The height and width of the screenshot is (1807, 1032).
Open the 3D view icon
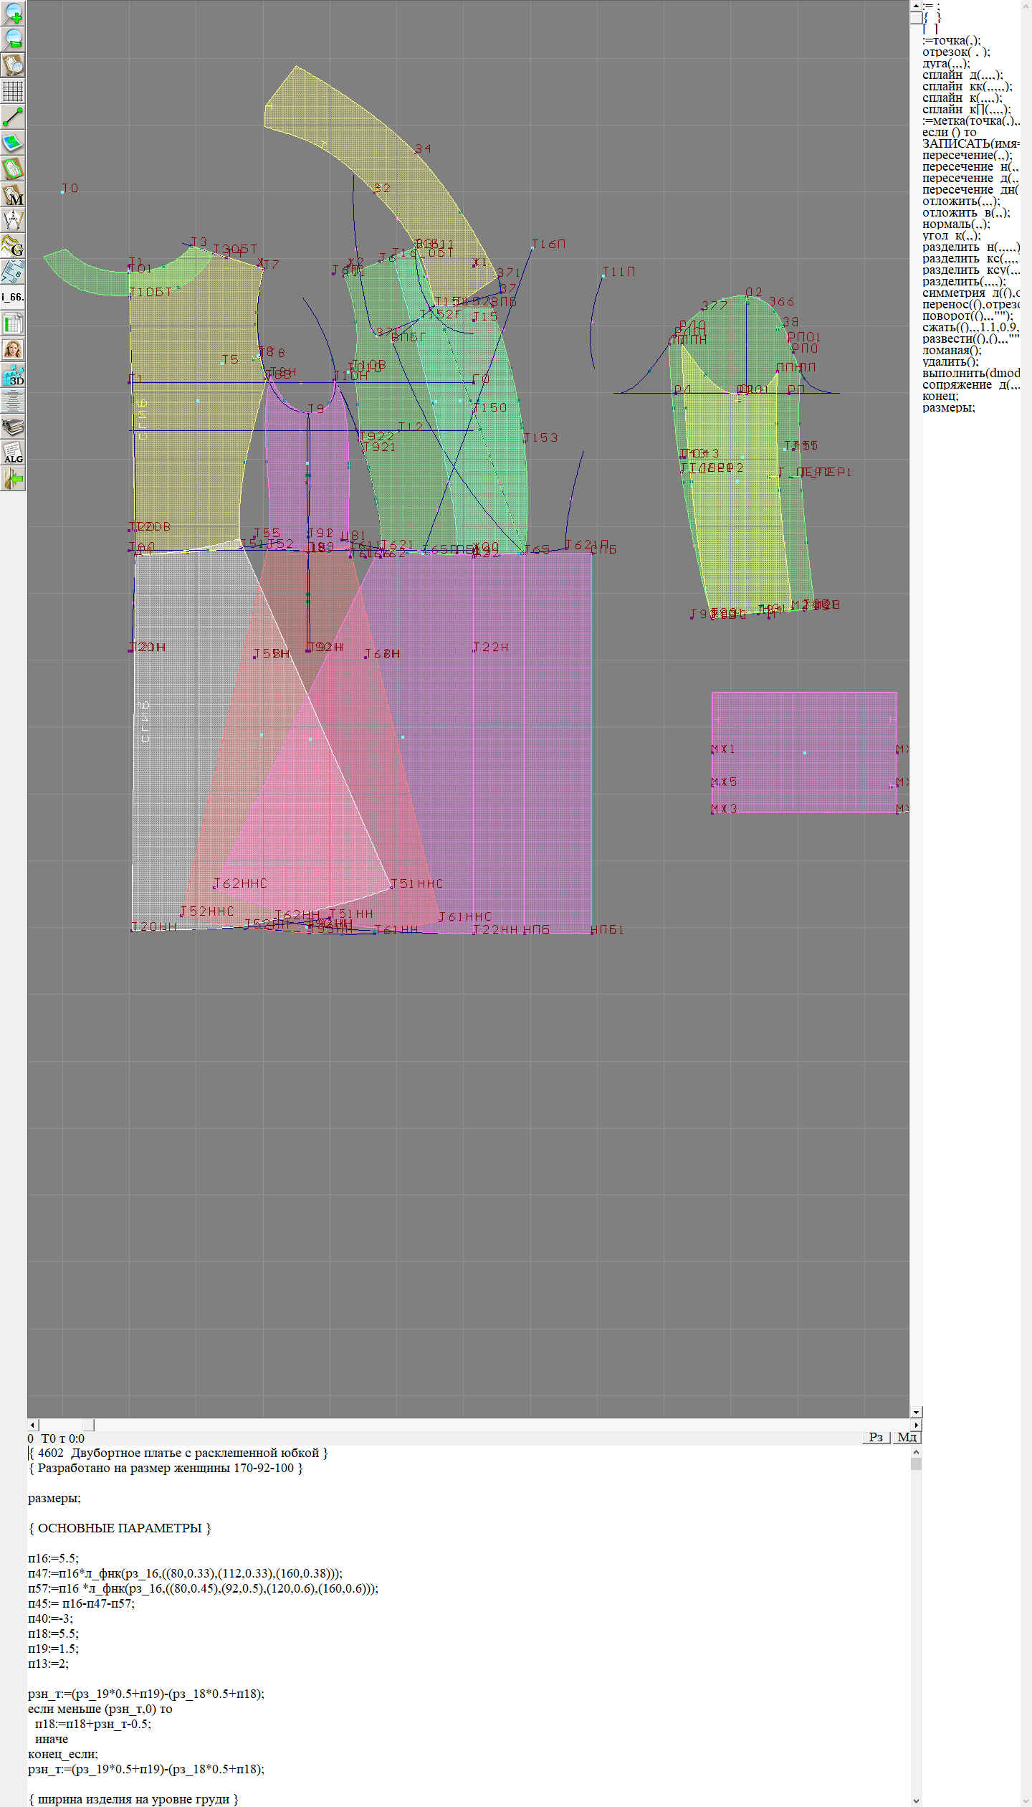pos(13,375)
